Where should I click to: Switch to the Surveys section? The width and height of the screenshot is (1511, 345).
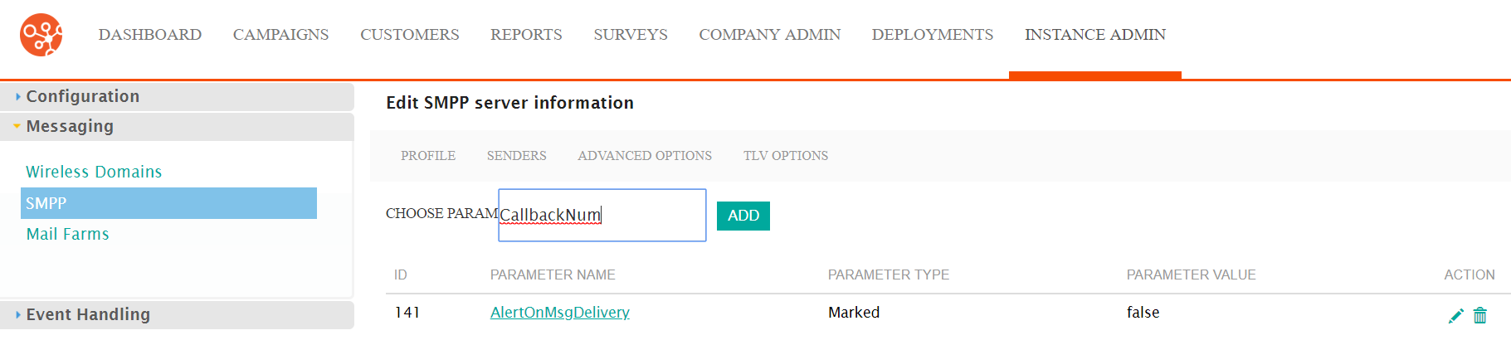pos(631,34)
